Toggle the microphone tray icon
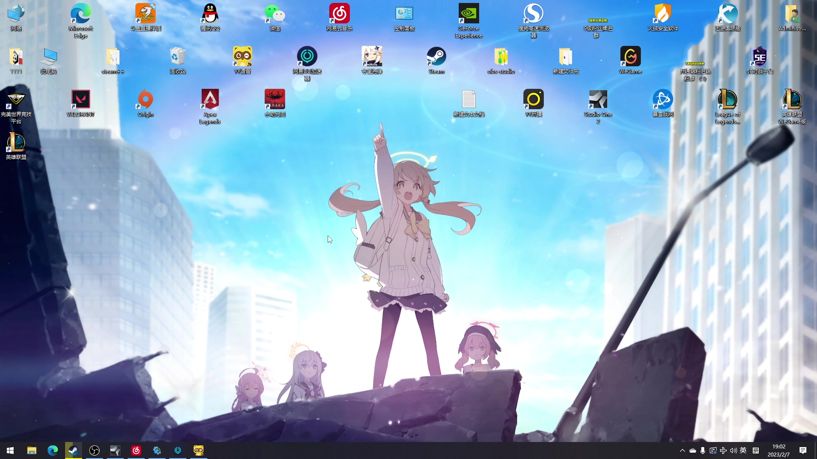Screen dimensions: 817x459 703,450
